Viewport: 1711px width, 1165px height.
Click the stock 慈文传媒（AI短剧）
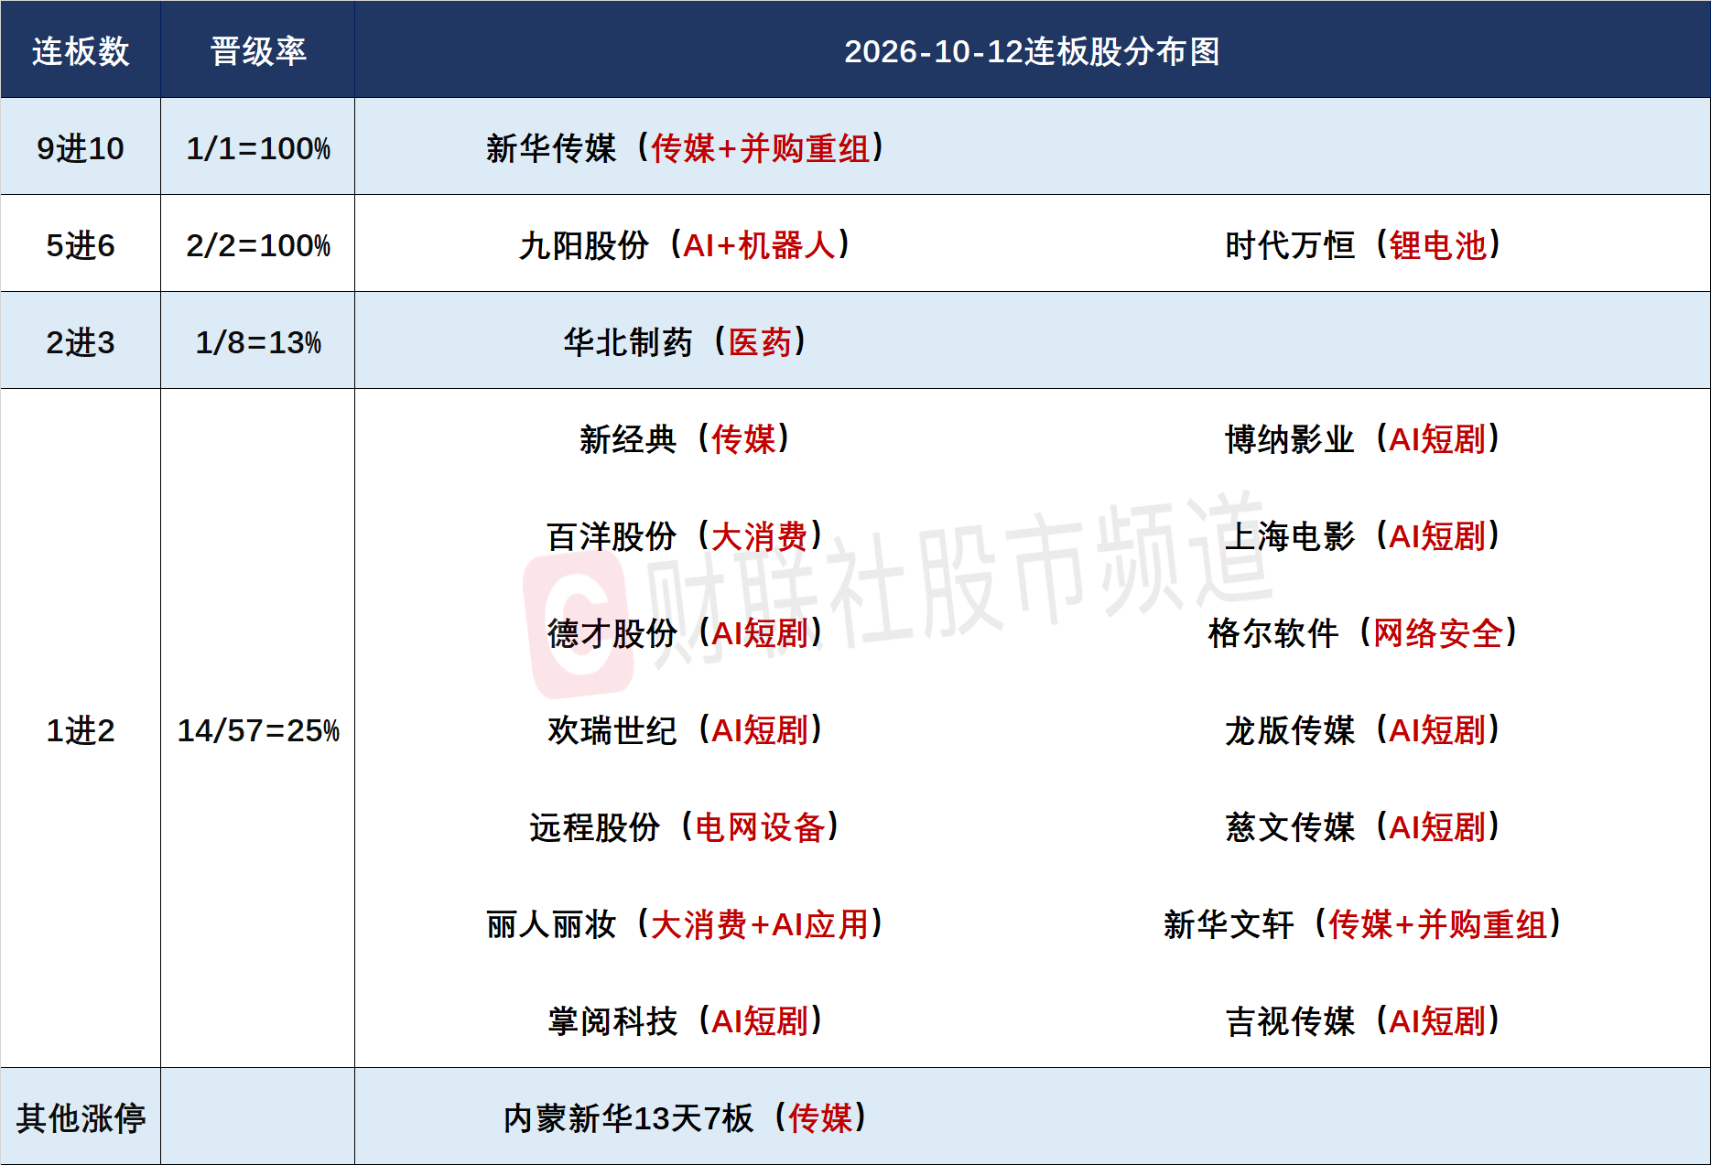pyautogui.click(x=1363, y=827)
